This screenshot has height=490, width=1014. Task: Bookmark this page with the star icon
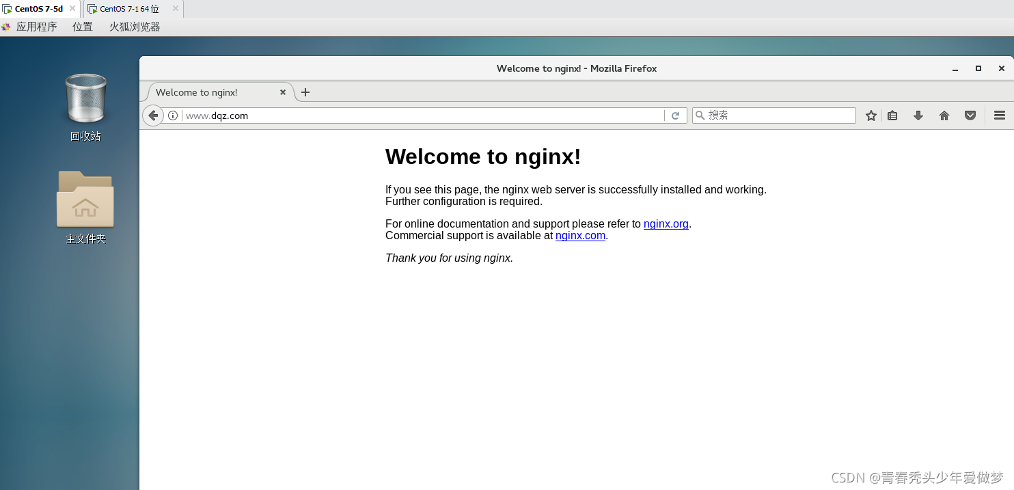click(871, 115)
